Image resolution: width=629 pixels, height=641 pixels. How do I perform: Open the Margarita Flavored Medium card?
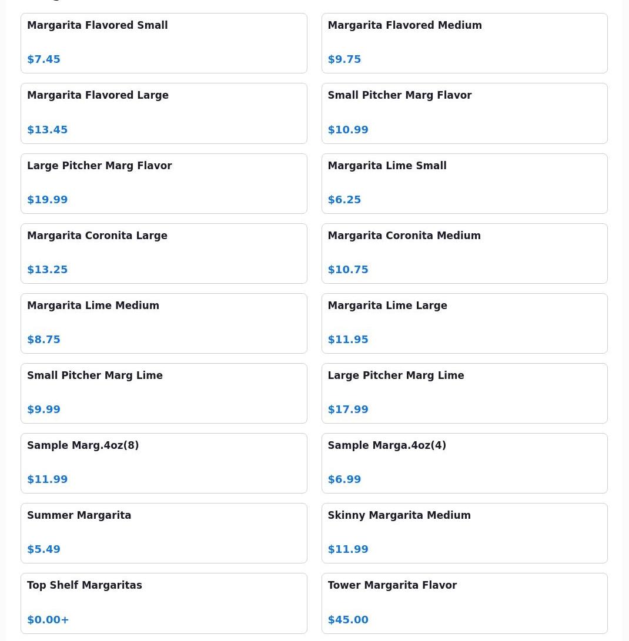coord(464,43)
